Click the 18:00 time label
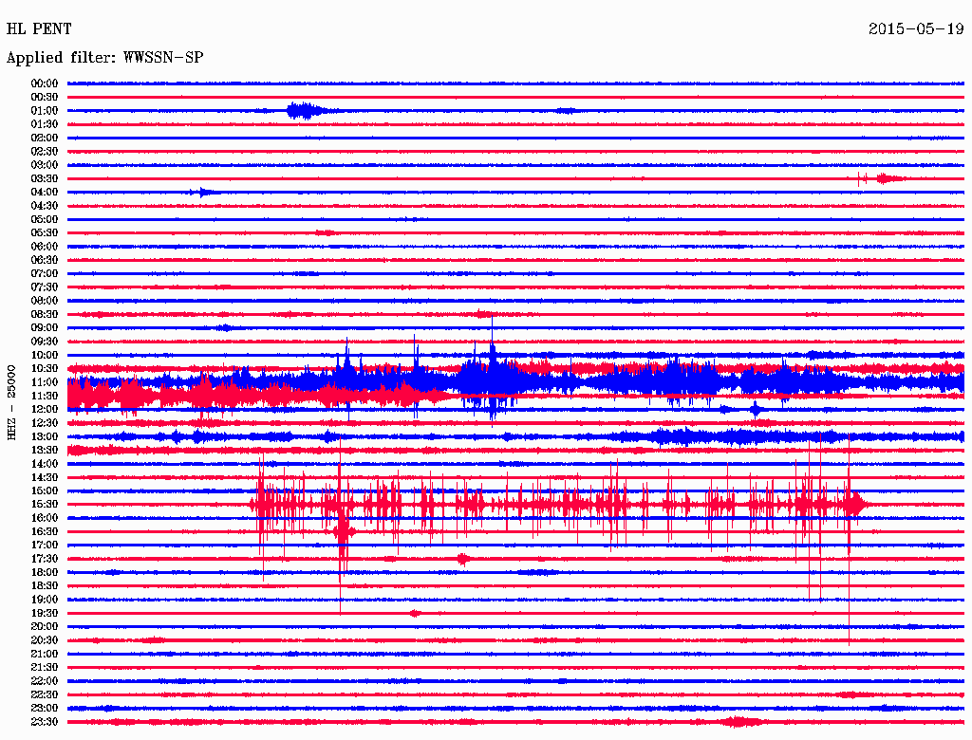The height and width of the screenshot is (740, 972). pyautogui.click(x=45, y=573)
